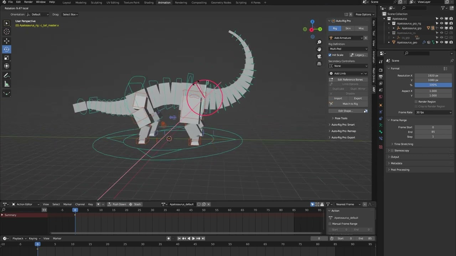Collapse the Apatosaurus_grp_rig tree item
Viewport: 456px width, 256px height.
point(389,23)
